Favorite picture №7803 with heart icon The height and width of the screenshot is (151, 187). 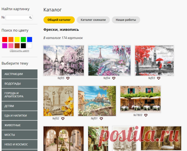[146, 115]
